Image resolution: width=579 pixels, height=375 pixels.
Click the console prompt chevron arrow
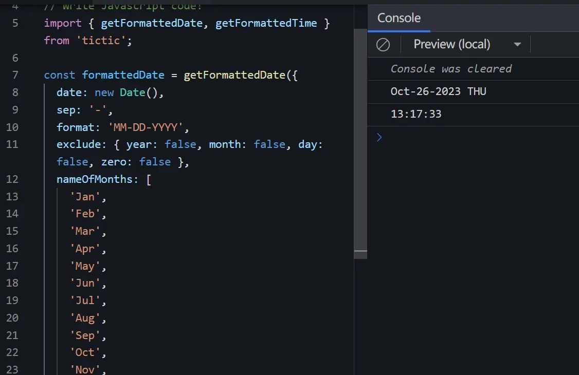pyautogui.click(x=378, y=137)
